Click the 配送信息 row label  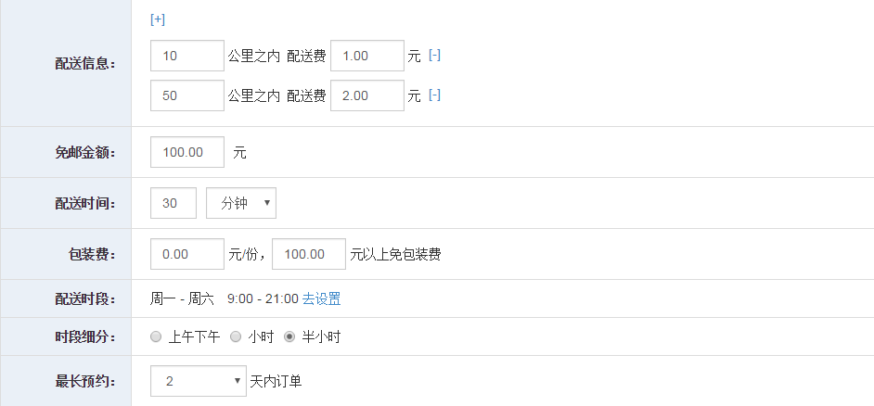85,63
